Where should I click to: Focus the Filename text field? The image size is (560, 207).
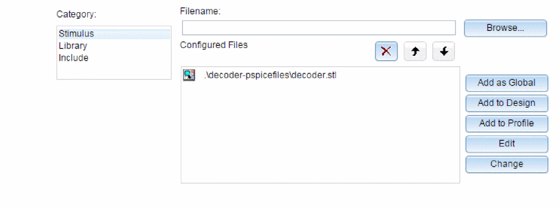(x=319, y=28)
